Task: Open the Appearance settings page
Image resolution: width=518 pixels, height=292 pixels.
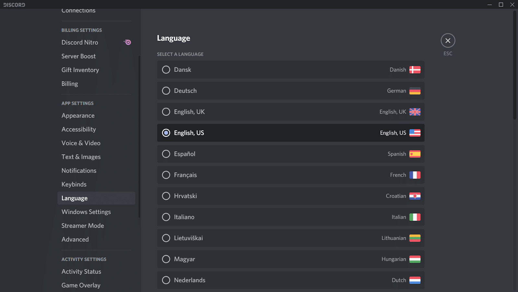Action: coord(78,115)
